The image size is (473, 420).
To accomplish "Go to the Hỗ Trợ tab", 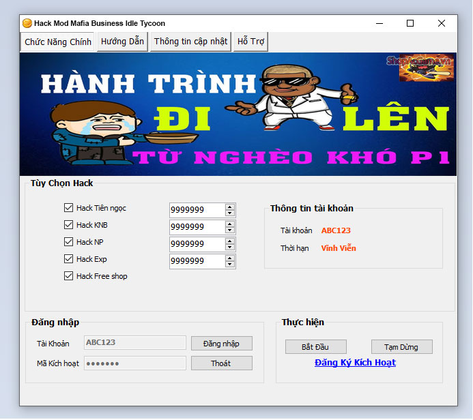I will pos(250,42).
